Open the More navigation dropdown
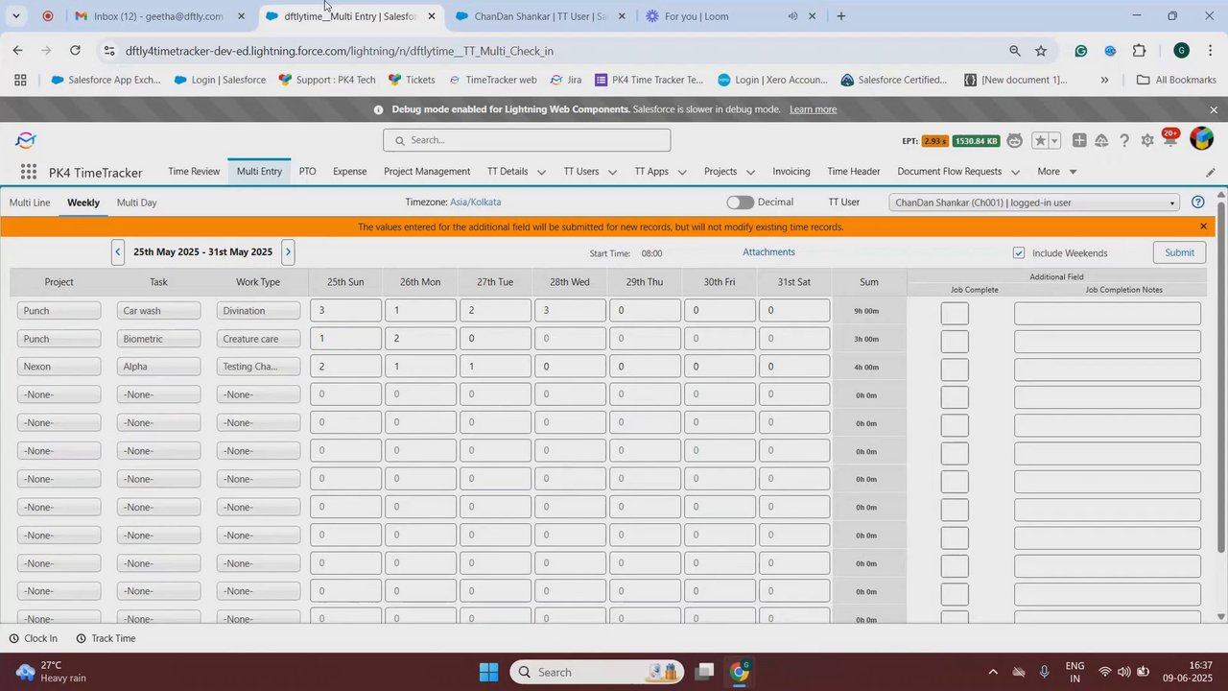Screen dimensions: 1228x691 (1057, 172)
